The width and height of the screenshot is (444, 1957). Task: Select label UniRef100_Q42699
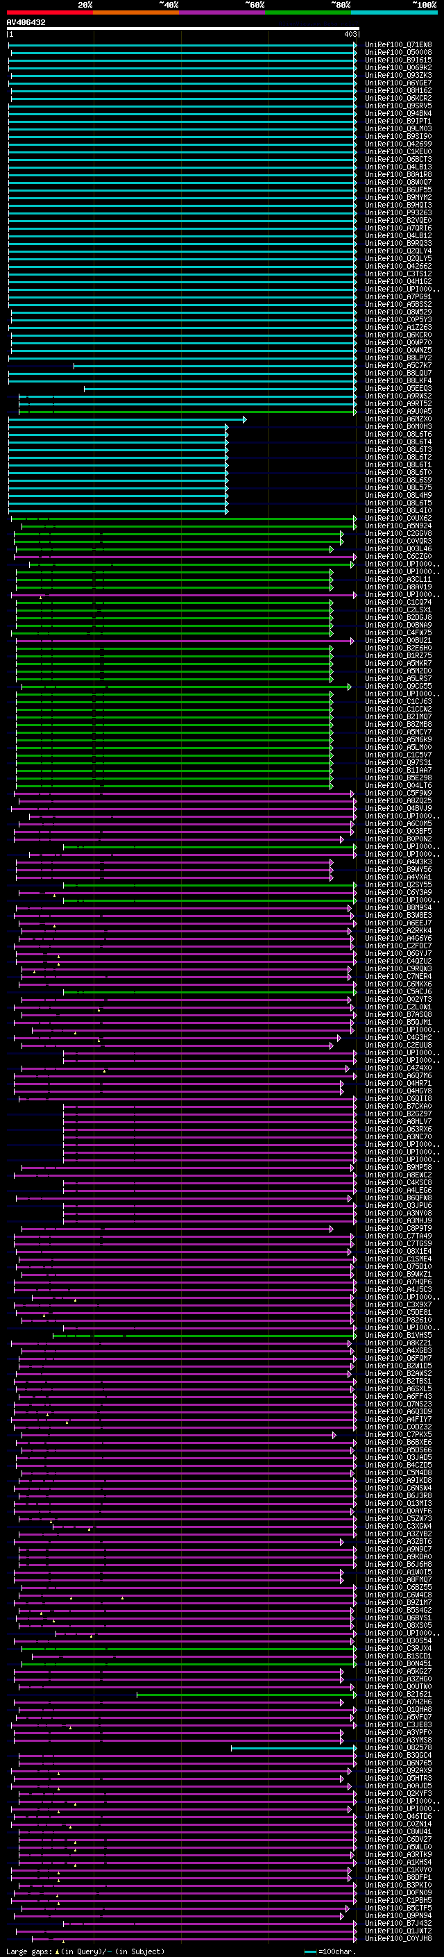(398, 144)
